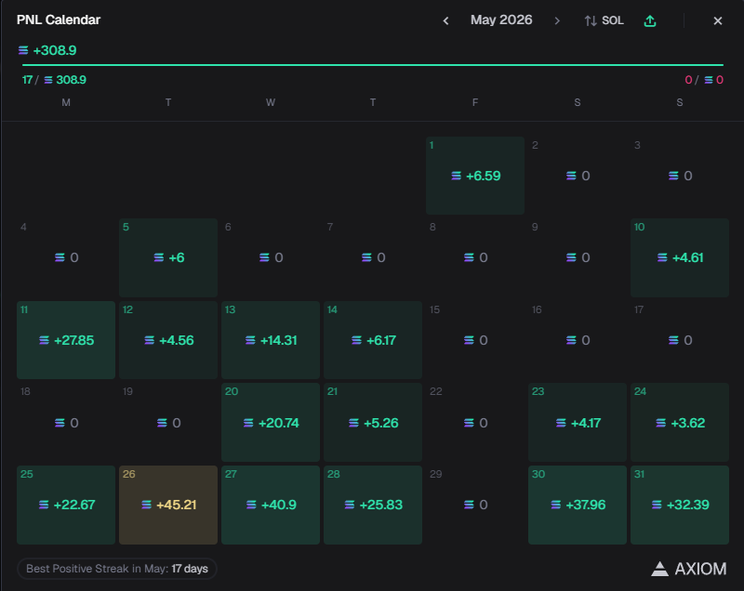Click the May 2026 month label
This screenshot has width=744, height=591.
point(501,20)
